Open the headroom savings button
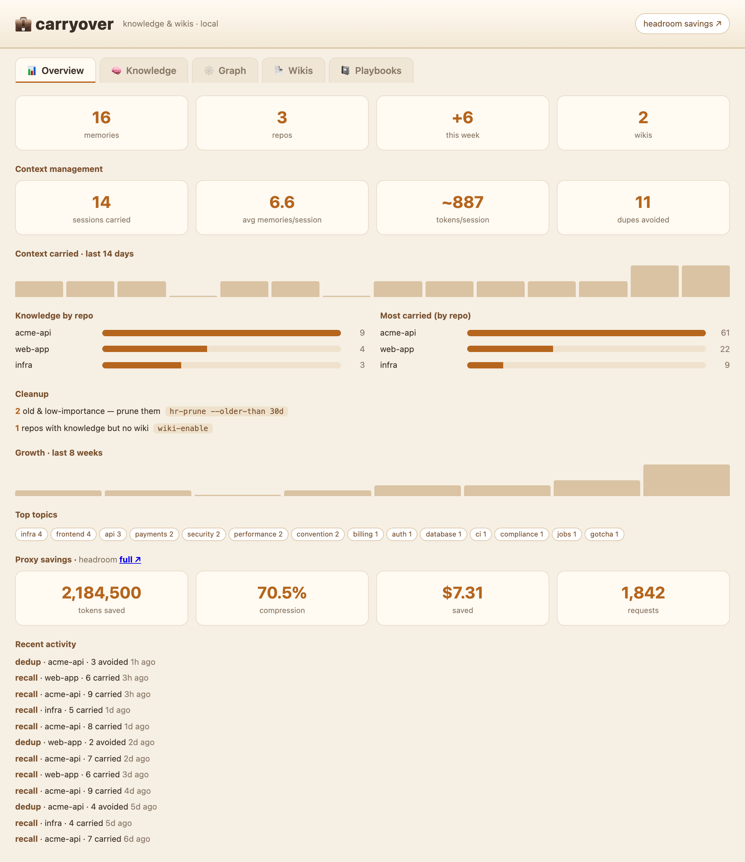The width and height of the screenshot is (745, 862). (682, 24)
